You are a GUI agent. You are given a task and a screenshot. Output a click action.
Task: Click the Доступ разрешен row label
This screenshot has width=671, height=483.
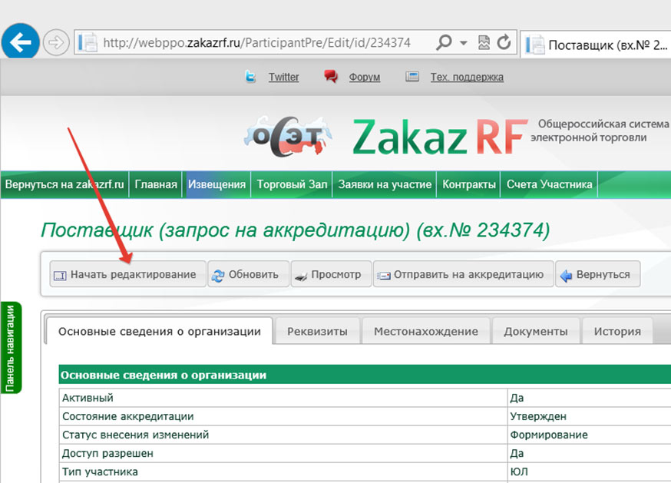pyautogui.click(x=107, y=453)
